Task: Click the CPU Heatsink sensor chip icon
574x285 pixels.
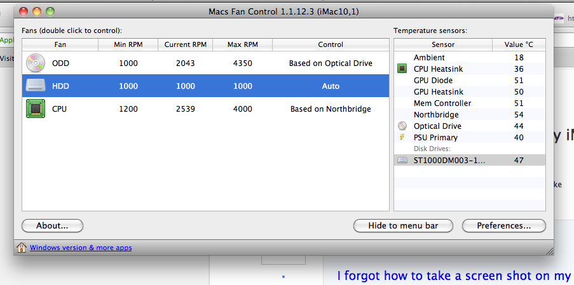Action: (x=402, y=69)
